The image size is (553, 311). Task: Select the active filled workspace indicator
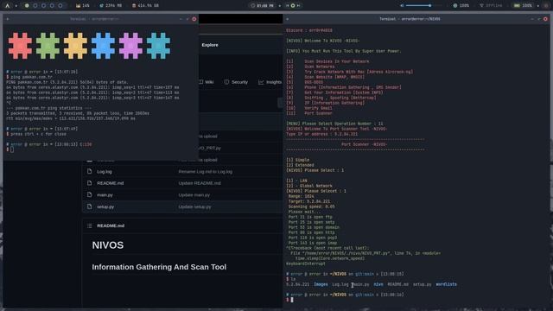pyautogui.click(x=27, y=6)
